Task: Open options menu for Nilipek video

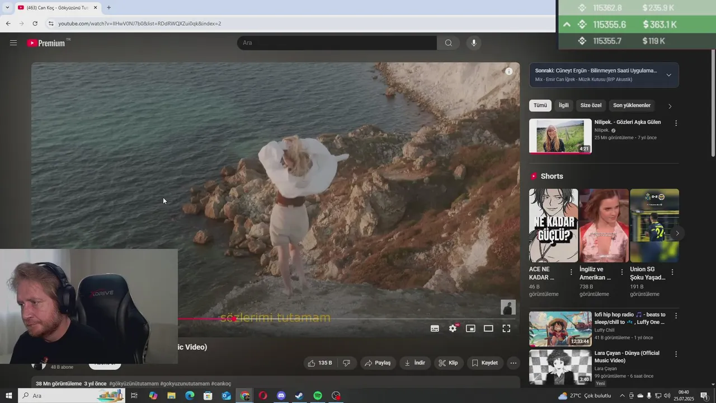Action: [676, 123]
